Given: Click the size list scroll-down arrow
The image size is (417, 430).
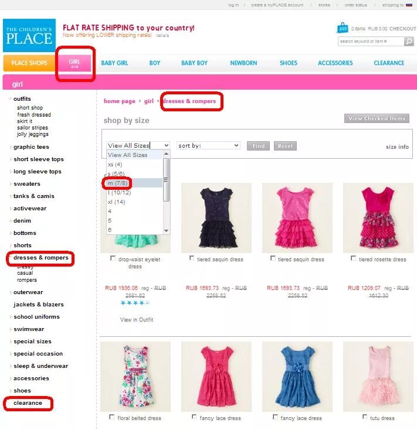Looking at the screenshot, I should point(166,231).
